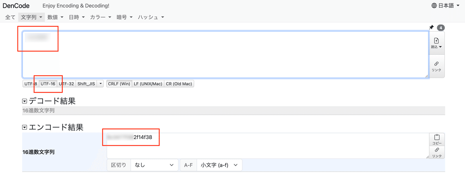Open the 暗号 dropdown menu
This screenshot has height=177, width=465.
click(x=125, y=17)
